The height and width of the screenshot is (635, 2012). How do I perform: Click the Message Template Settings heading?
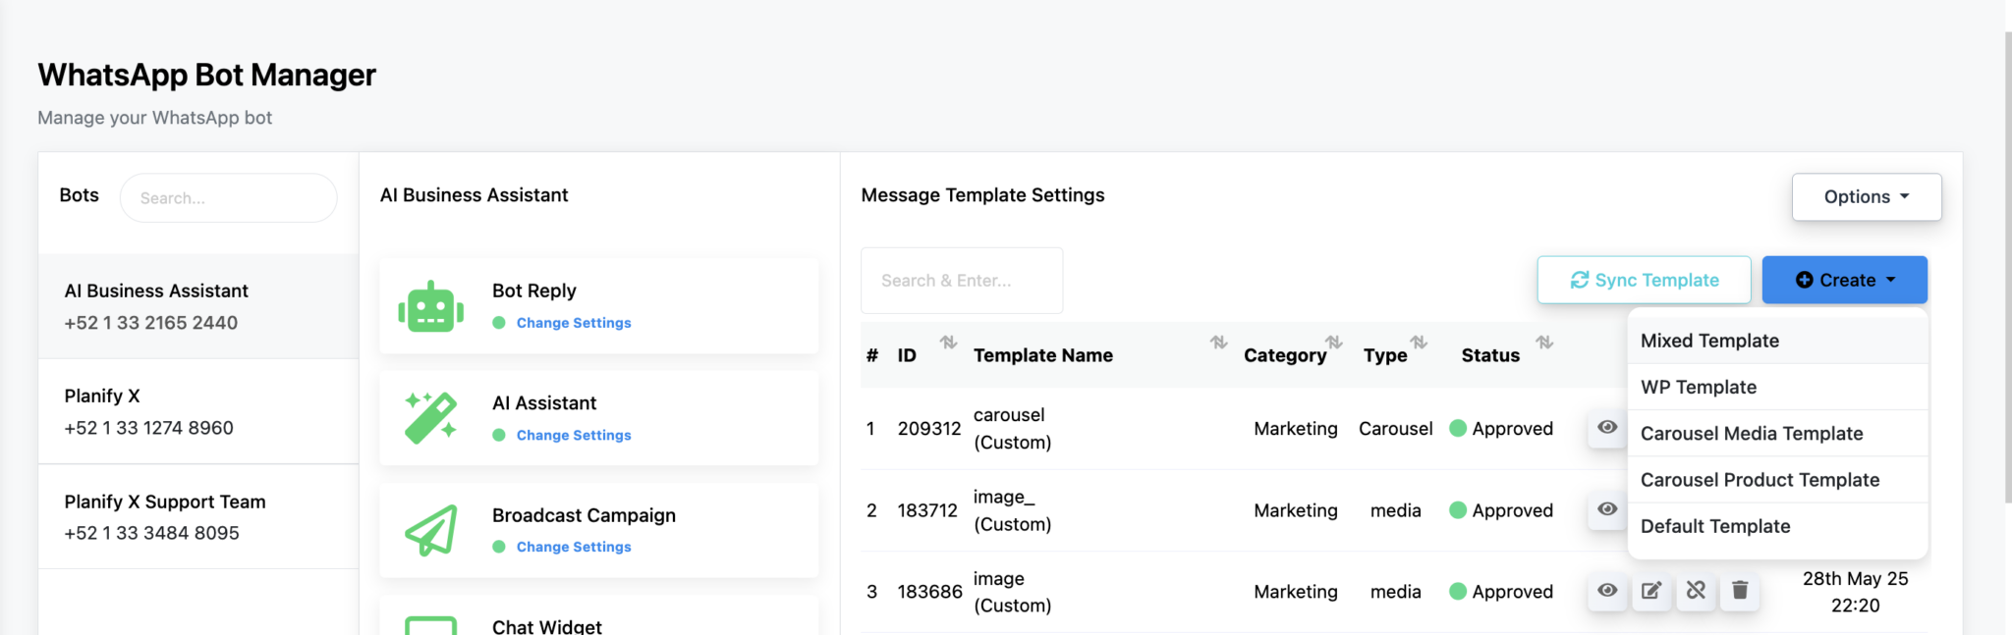tap(982, 195)
